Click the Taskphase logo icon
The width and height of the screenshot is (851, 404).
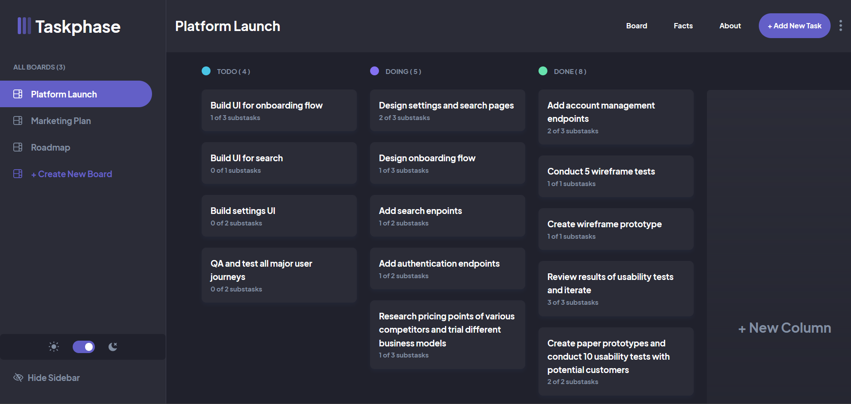click(x=24, y=26)
